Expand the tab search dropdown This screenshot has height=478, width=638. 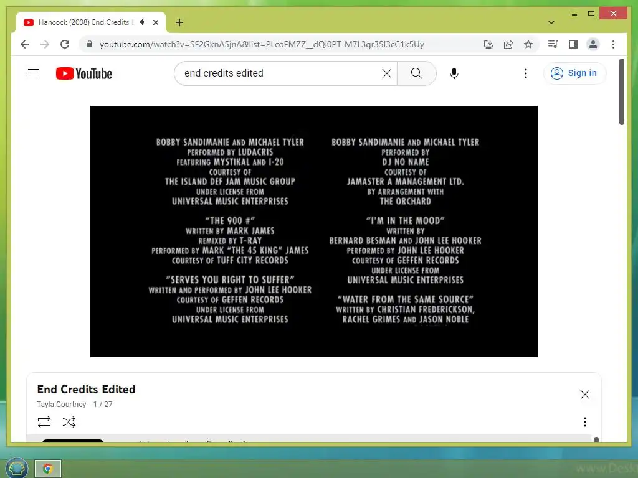(551, 22)
